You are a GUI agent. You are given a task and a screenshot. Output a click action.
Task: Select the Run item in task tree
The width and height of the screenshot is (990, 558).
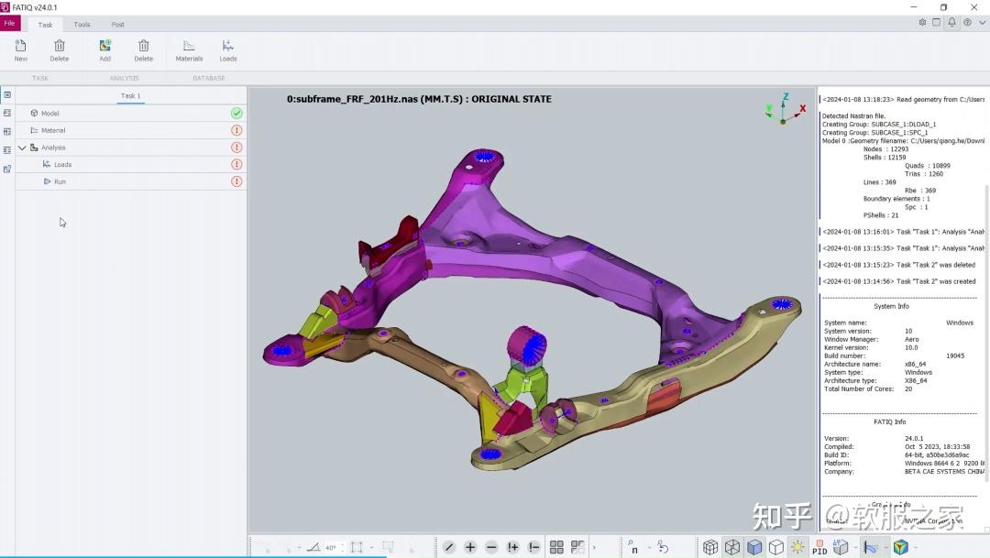[60, 181]
